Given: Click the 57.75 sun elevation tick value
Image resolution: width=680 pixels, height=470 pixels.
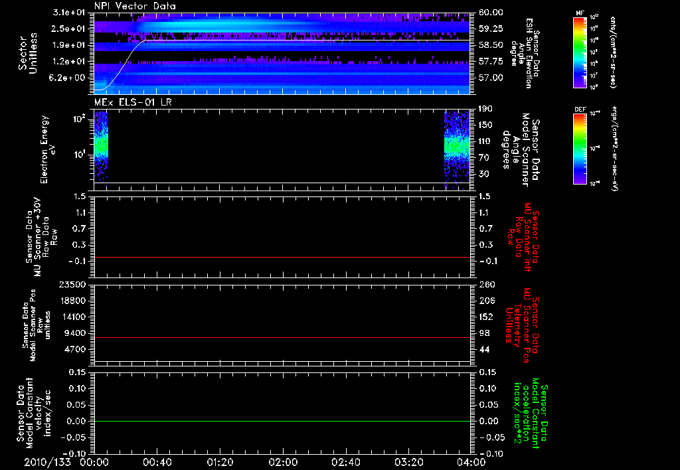Looking at the screenshot, I should [491, 62].
